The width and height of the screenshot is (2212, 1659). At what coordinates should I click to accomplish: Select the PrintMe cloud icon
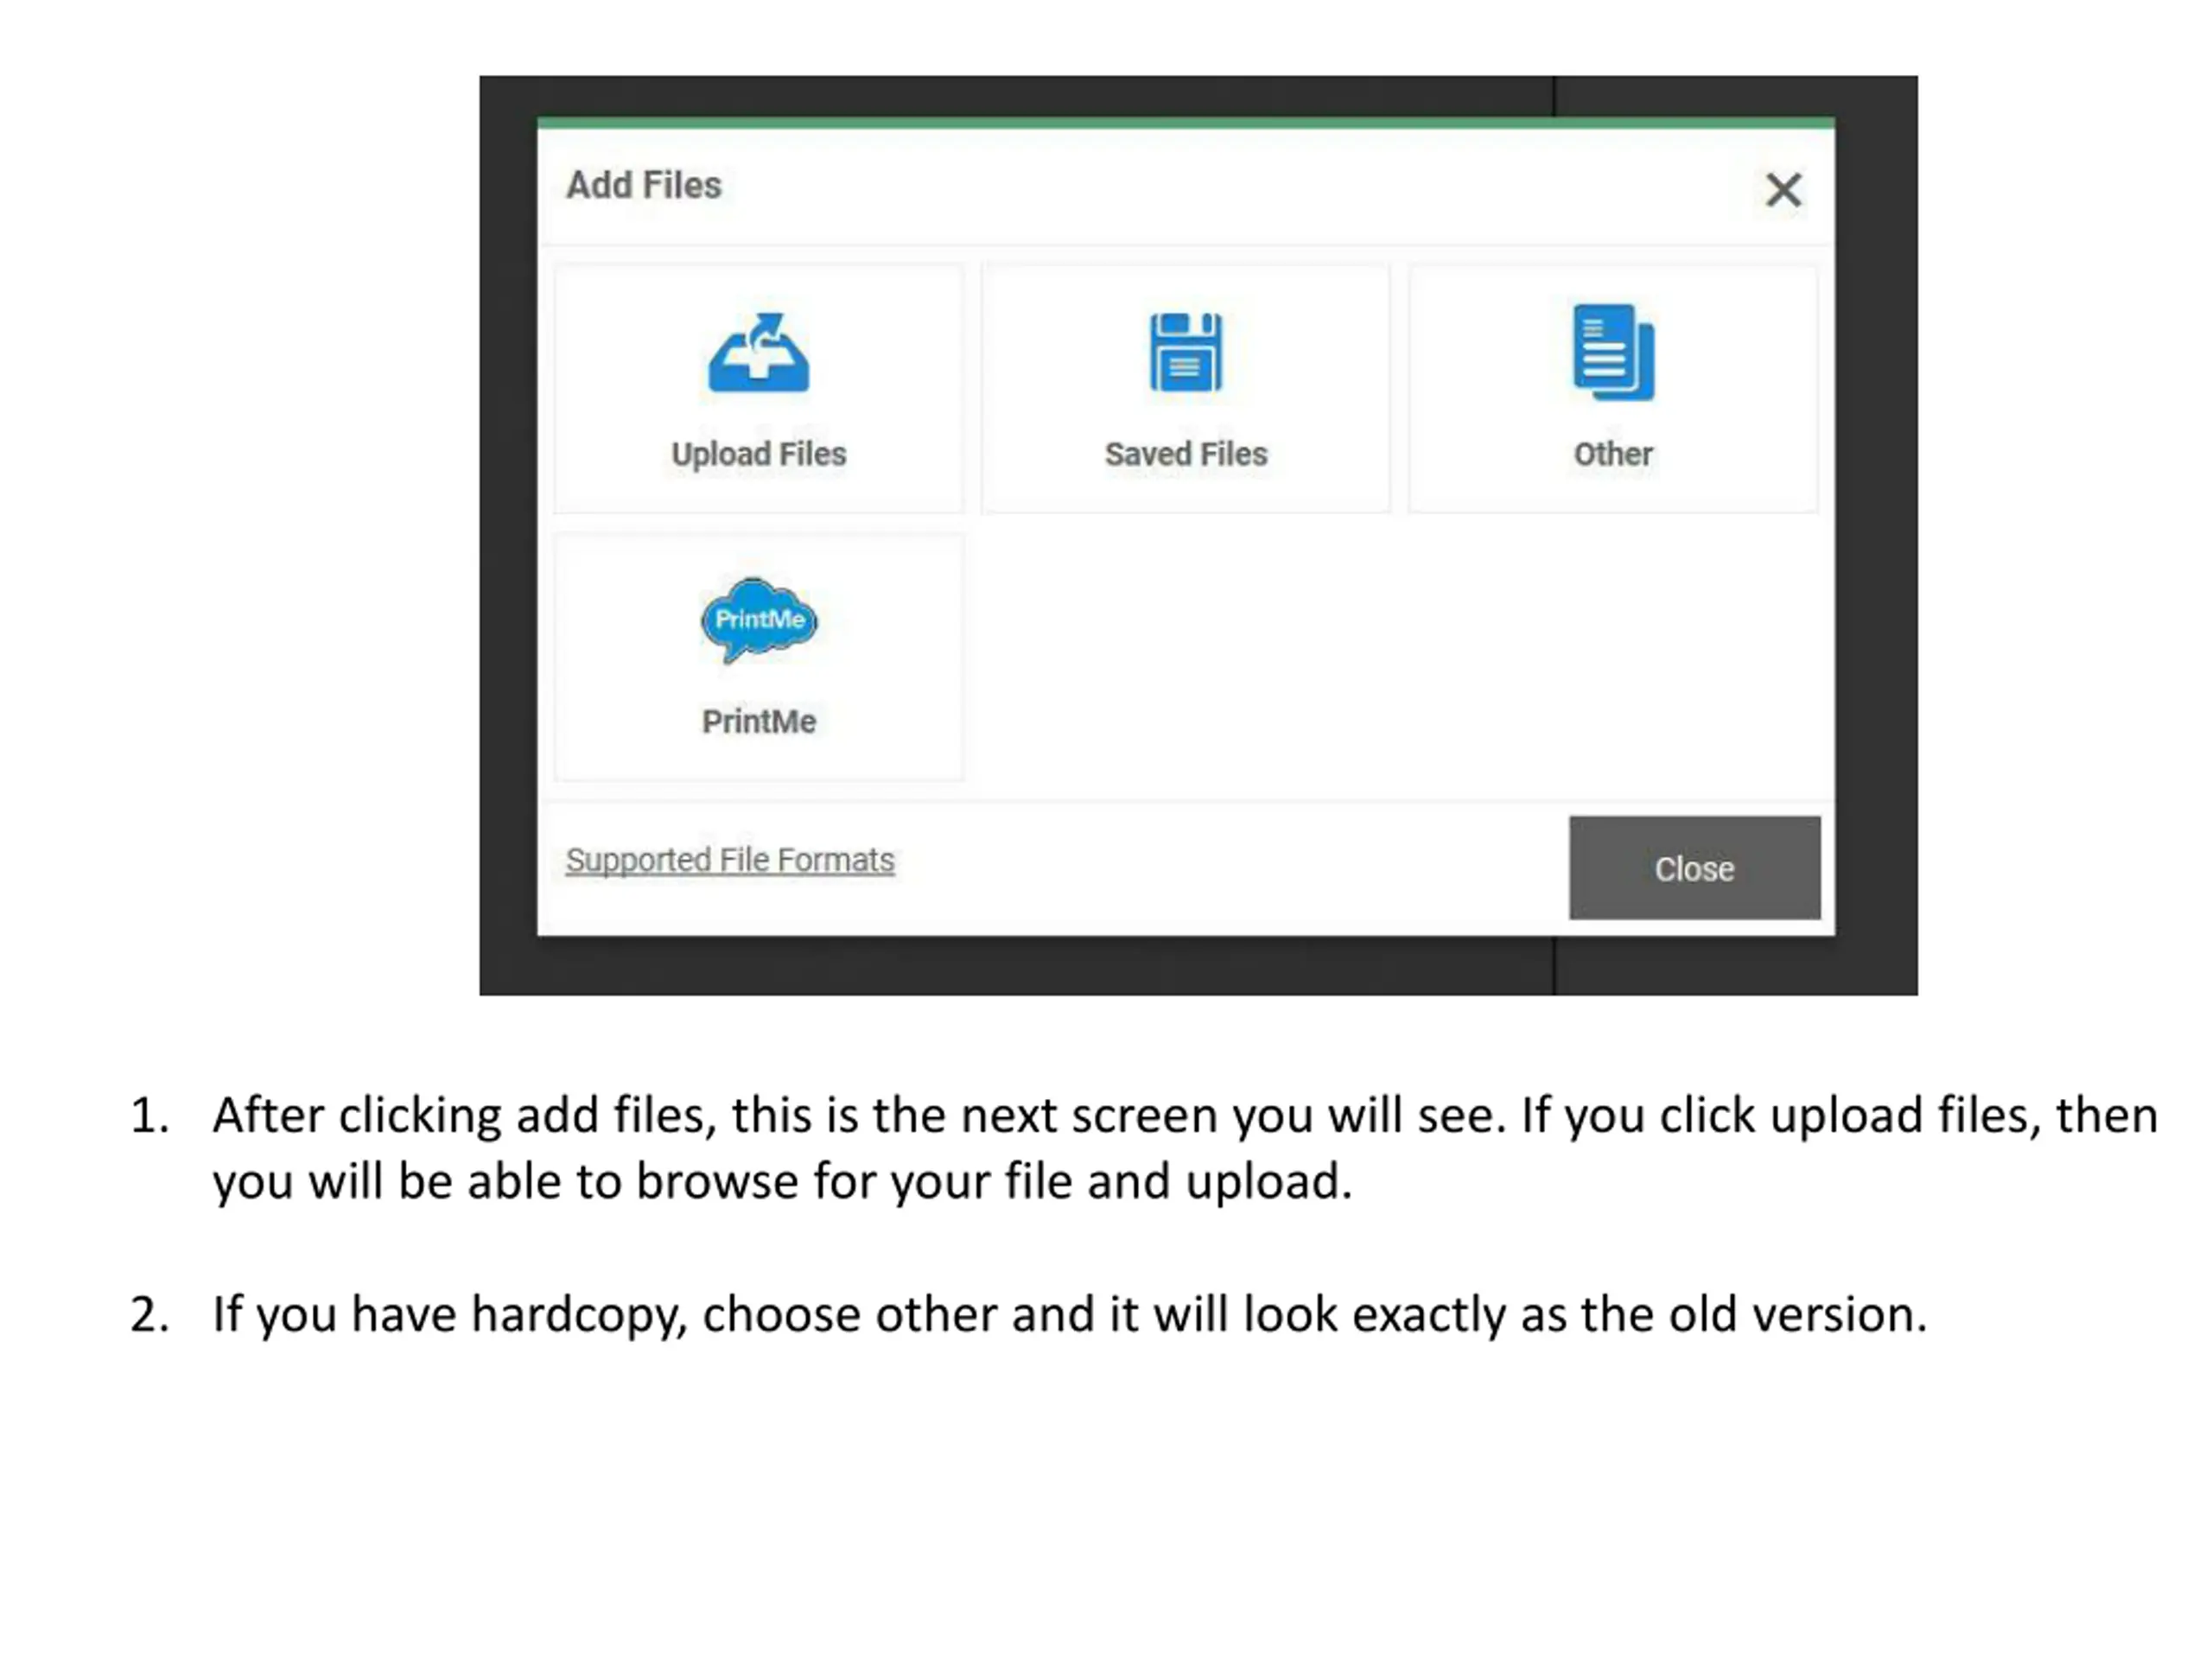pos(759,620)
